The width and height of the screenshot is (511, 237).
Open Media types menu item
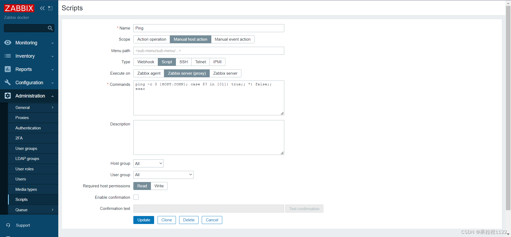33,189
